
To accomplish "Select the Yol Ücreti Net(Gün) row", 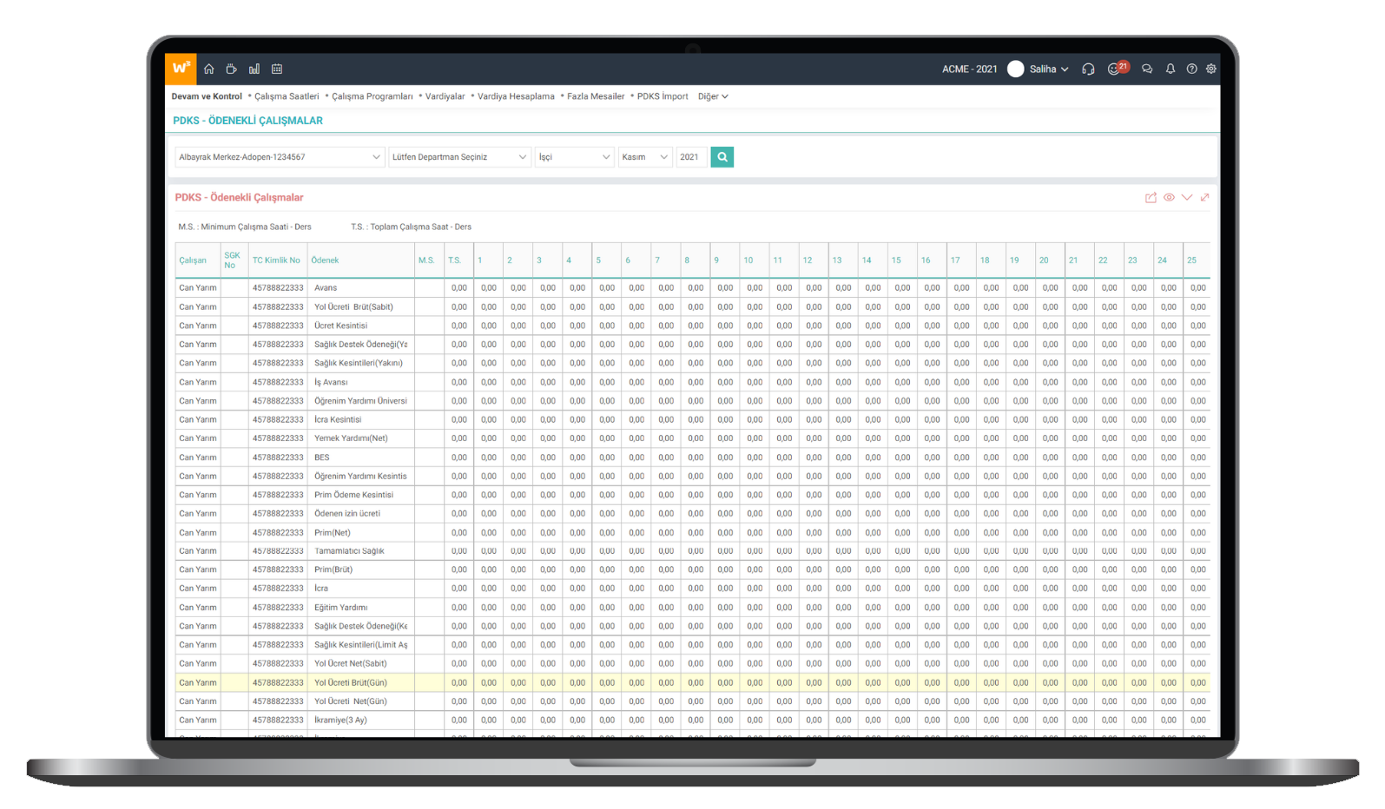I will pos(692,701).
